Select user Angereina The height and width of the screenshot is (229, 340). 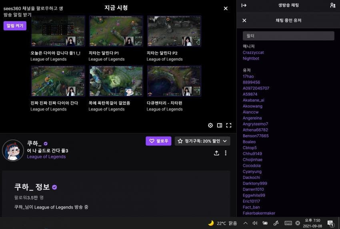coord(252,118)
